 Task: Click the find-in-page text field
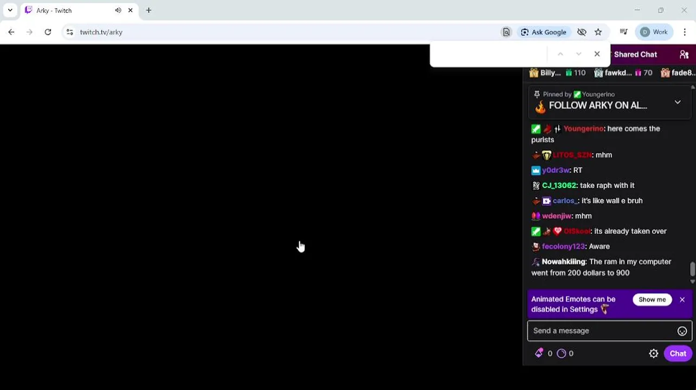[491, 54]
